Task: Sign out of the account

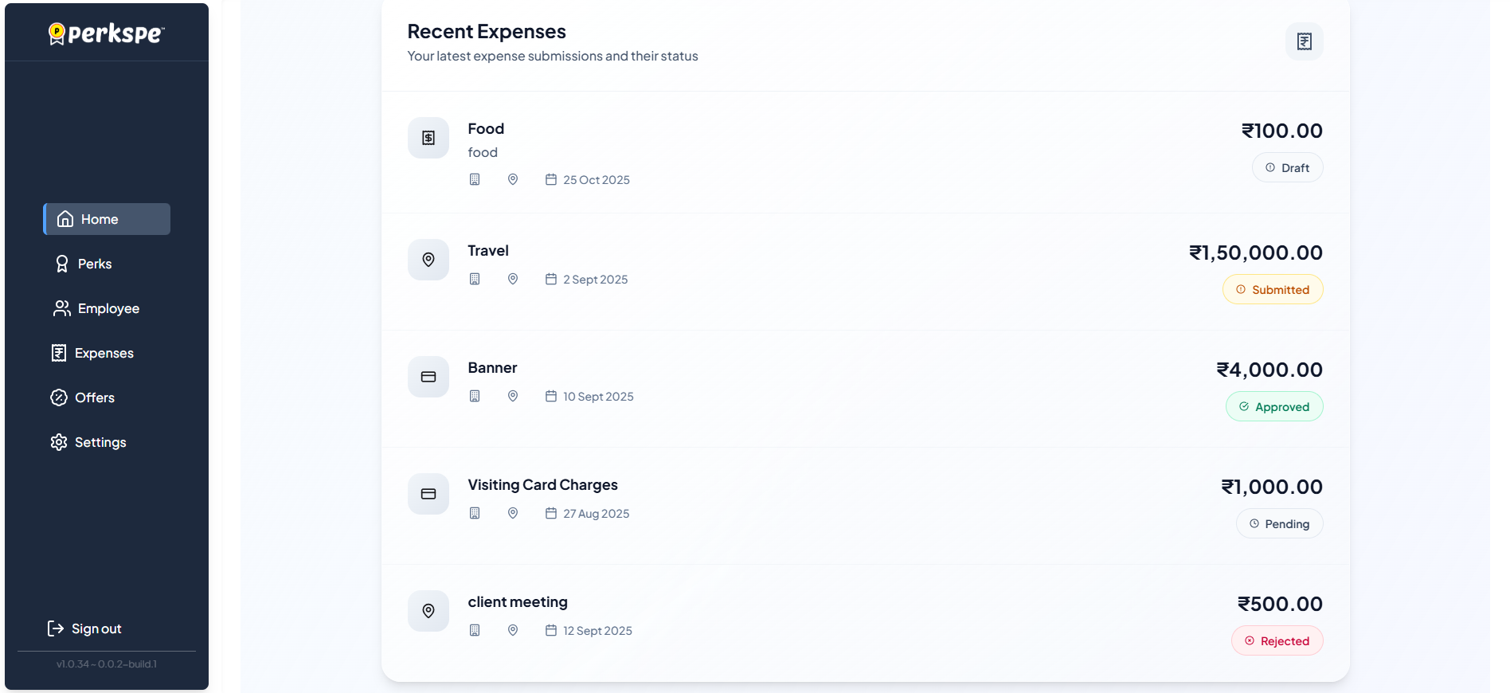Action: (x=96, y=628)
